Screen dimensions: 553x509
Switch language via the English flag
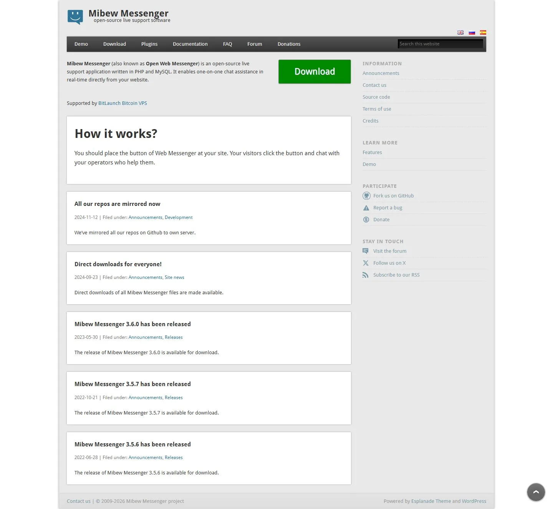(460, 33)
